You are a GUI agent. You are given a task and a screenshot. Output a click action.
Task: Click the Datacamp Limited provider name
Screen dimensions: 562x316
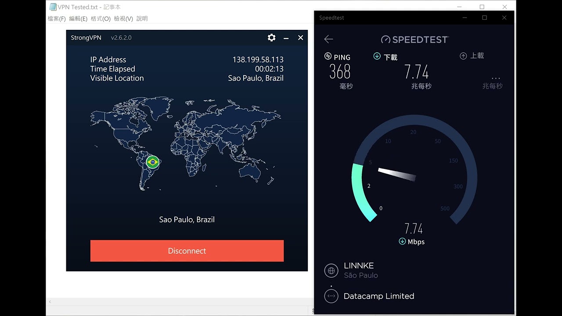[379, 296]
